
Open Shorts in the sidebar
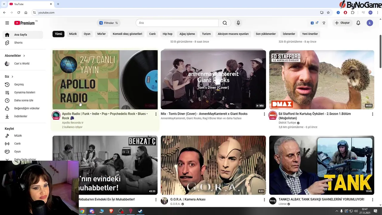[23, 43]
